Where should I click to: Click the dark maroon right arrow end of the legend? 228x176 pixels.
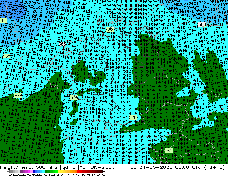click(x=103, y=171)
